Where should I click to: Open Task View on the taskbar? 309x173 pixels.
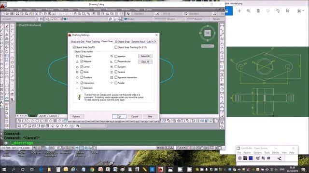(x=32, y=169)
